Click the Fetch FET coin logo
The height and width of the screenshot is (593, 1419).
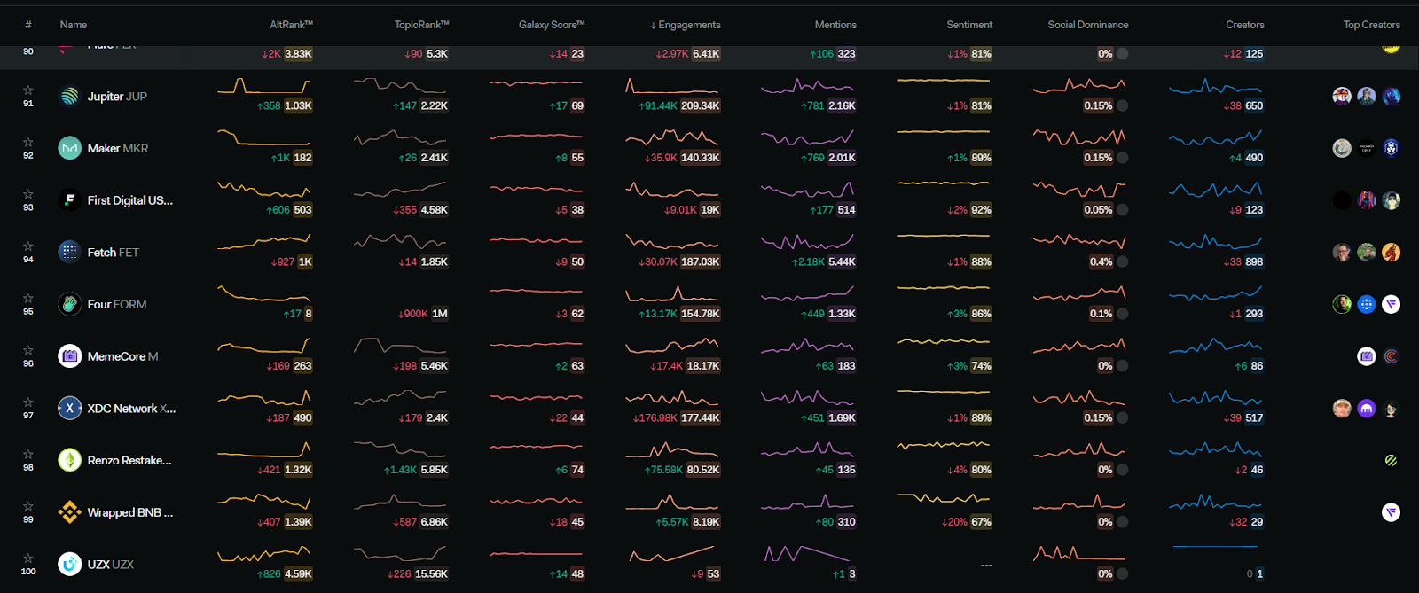click(69, 252)
